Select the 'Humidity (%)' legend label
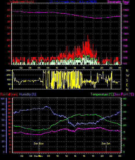Screen dimensions: 135x160 point(28,94)
